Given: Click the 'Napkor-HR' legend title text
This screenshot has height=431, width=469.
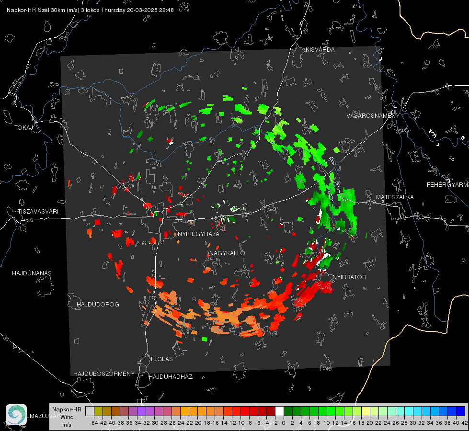Looking at the screenshot, I should point(67,409).
